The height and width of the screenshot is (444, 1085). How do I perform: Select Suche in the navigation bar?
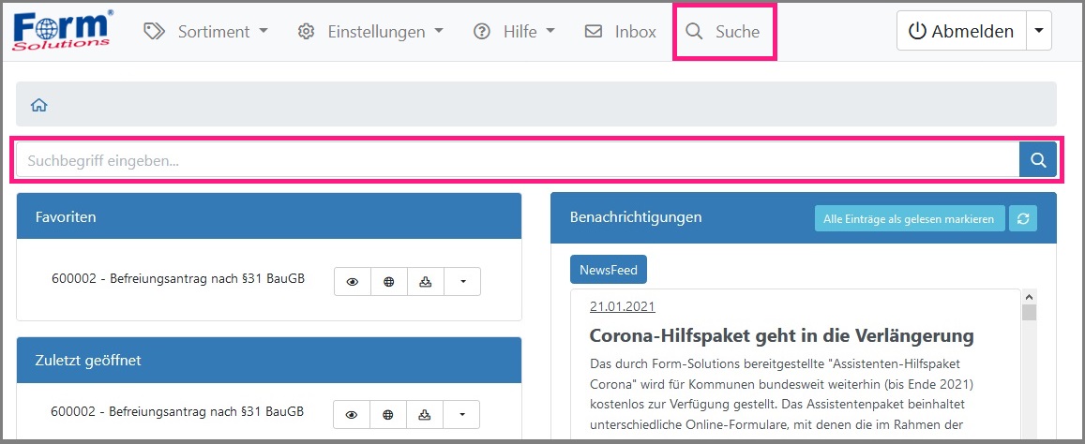click(x=723, y=31)
